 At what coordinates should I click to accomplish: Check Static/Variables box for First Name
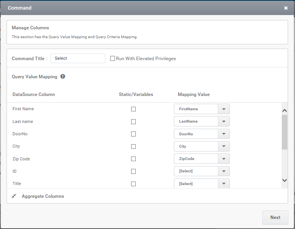click(x=133, y=109)
